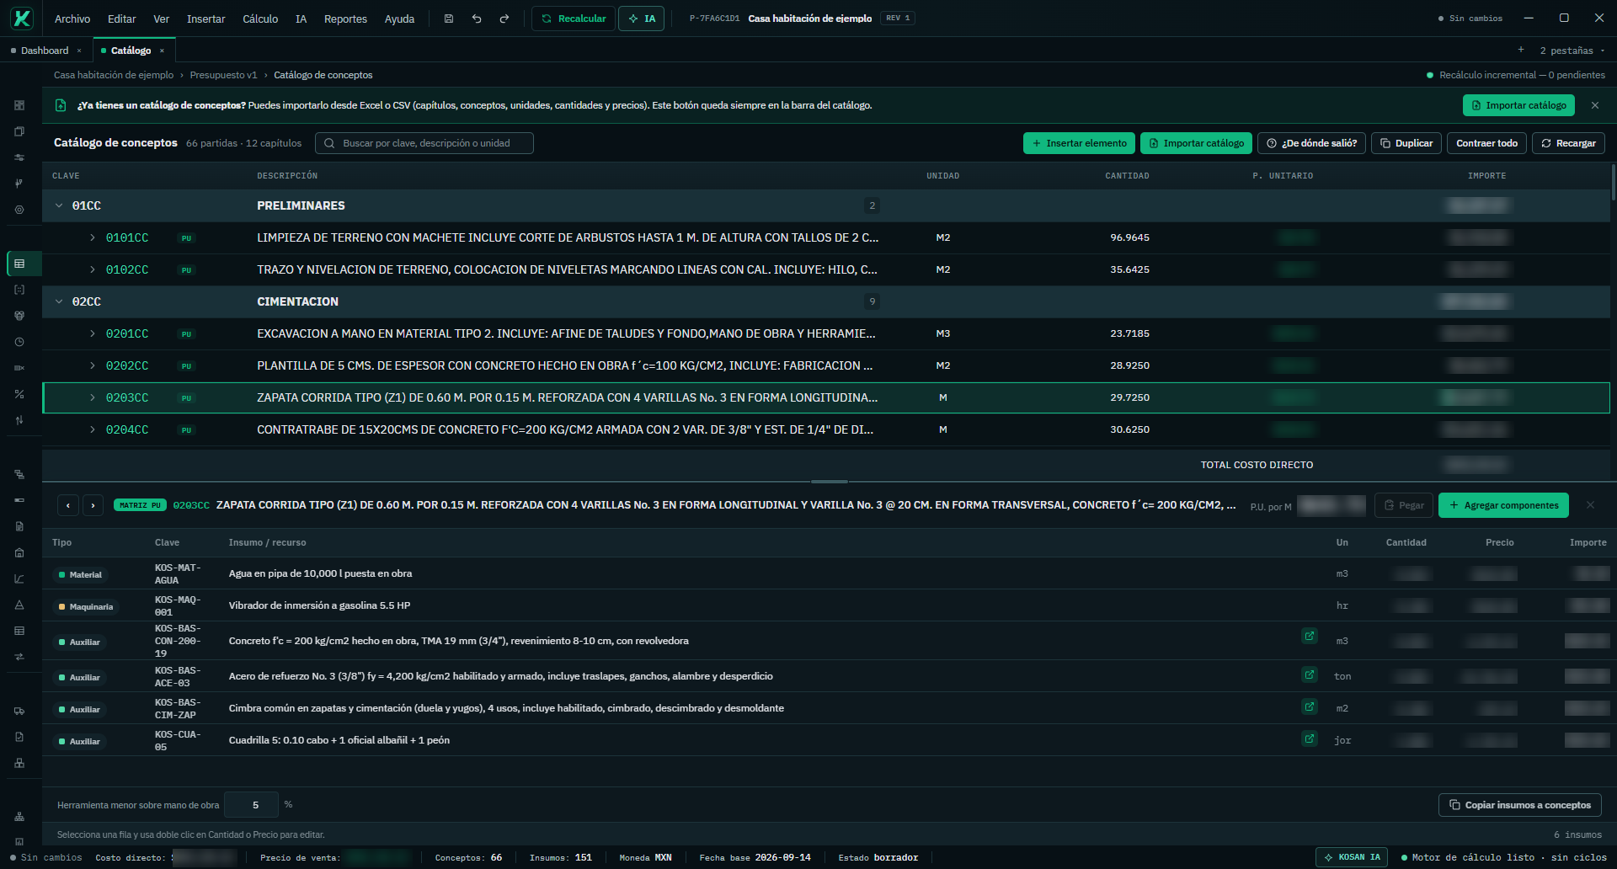The image size is (1617, 869).
Task: Open the sliders settings sidebar icon
Action: point(19,157)
